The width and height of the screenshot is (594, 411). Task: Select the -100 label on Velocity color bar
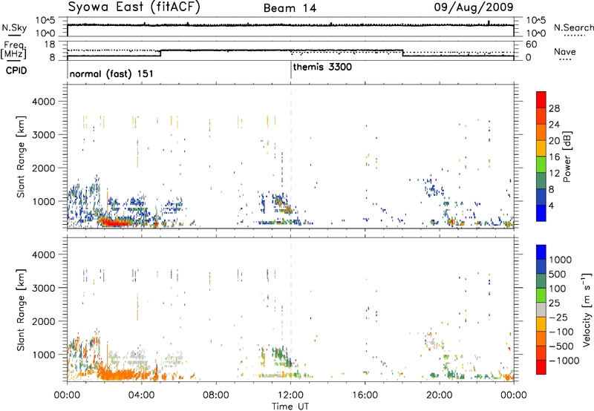pyautogui.click(x=561, y=332)
